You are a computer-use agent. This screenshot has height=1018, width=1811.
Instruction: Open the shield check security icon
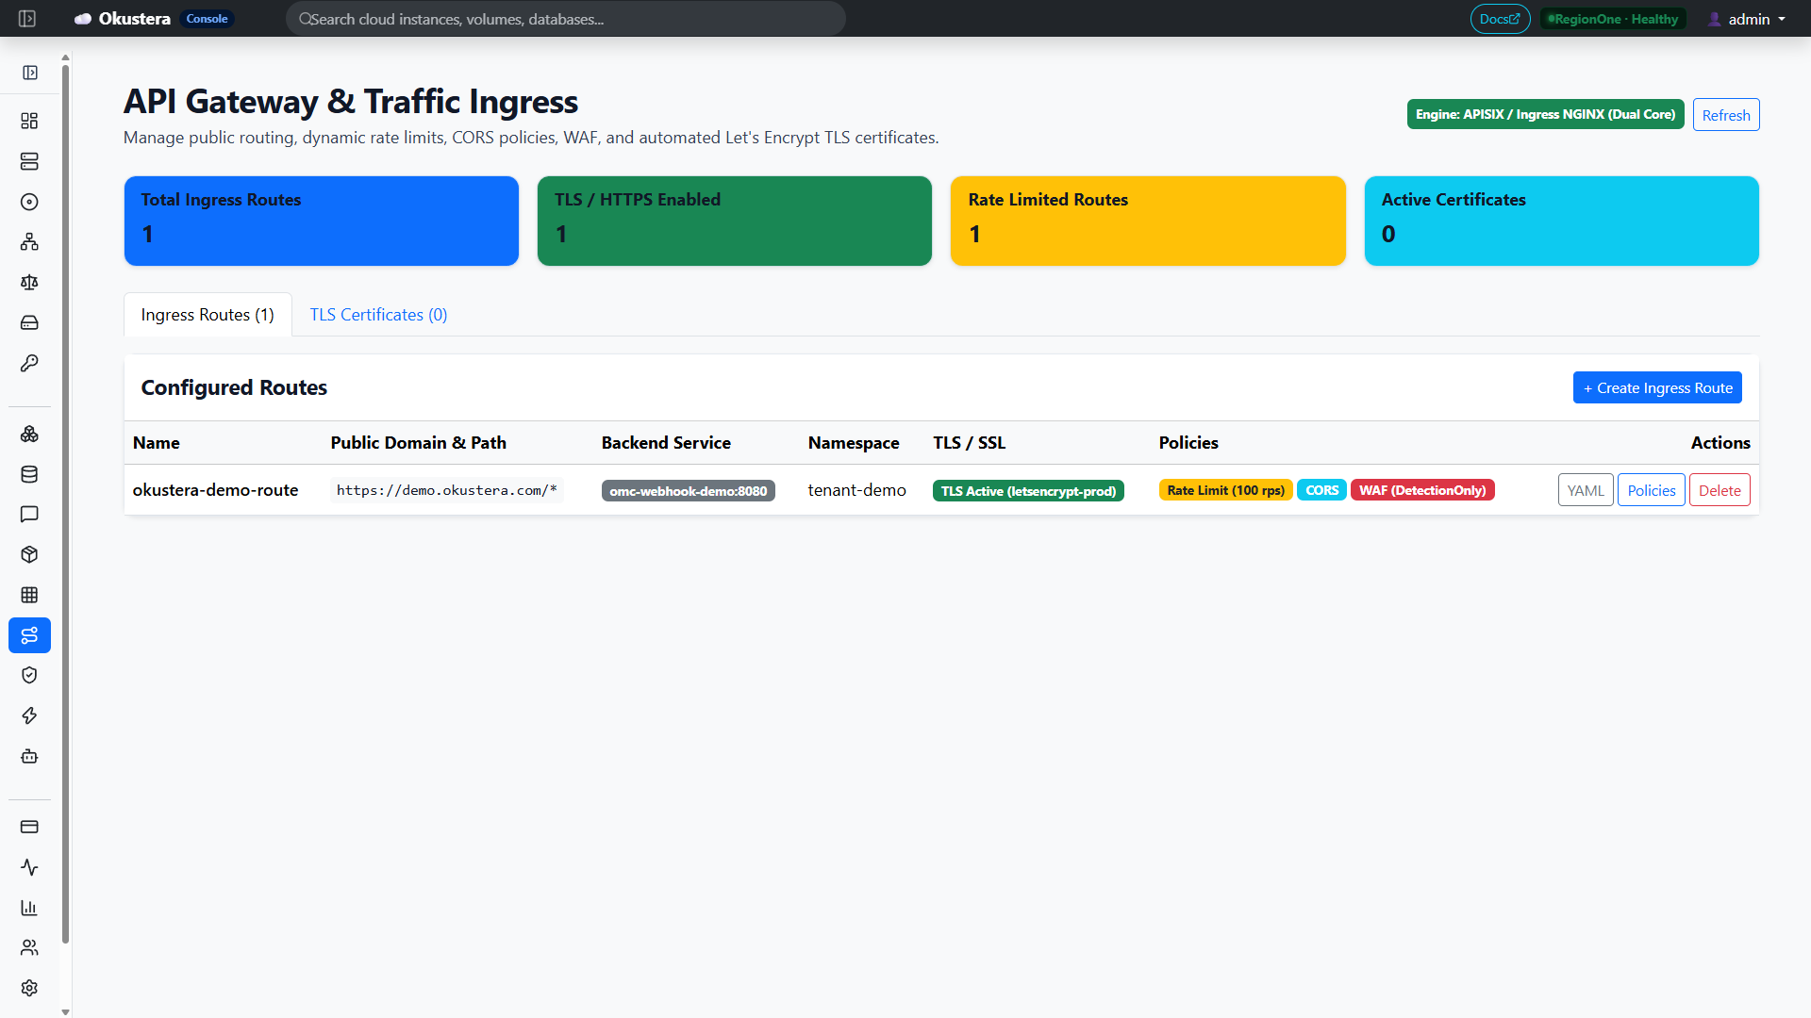click(29, 675)
